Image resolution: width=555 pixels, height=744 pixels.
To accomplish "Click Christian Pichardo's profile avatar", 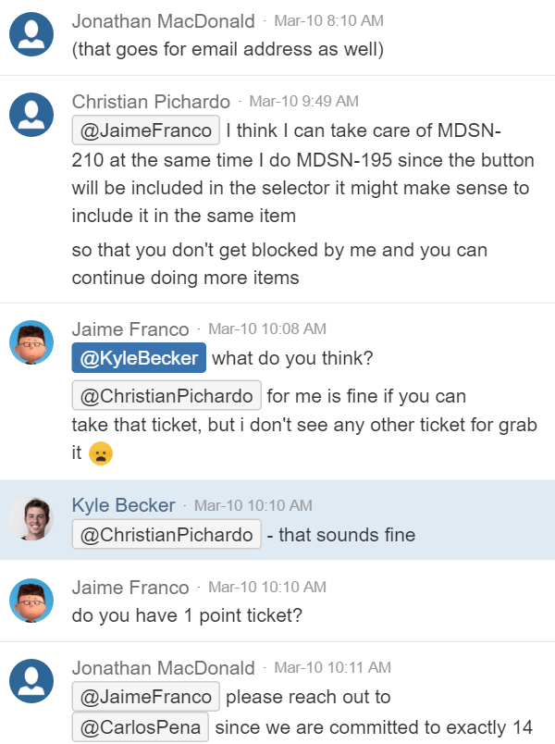I will click(x=31, y=115).
